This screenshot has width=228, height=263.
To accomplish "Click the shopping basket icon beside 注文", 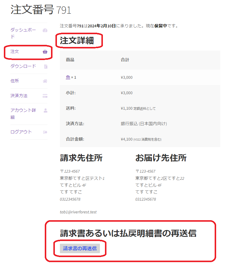I will coord(45,52).
